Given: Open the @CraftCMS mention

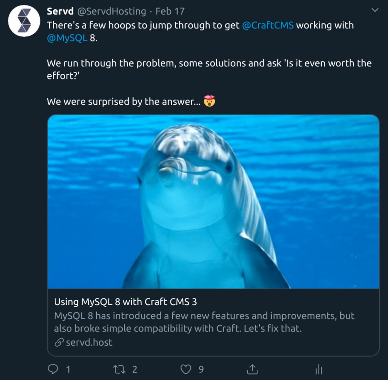Looking at the screenshot, I should point(268,25).
